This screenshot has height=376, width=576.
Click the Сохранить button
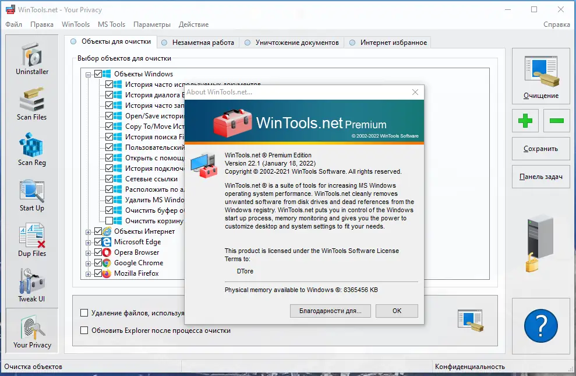coord(540,149)
